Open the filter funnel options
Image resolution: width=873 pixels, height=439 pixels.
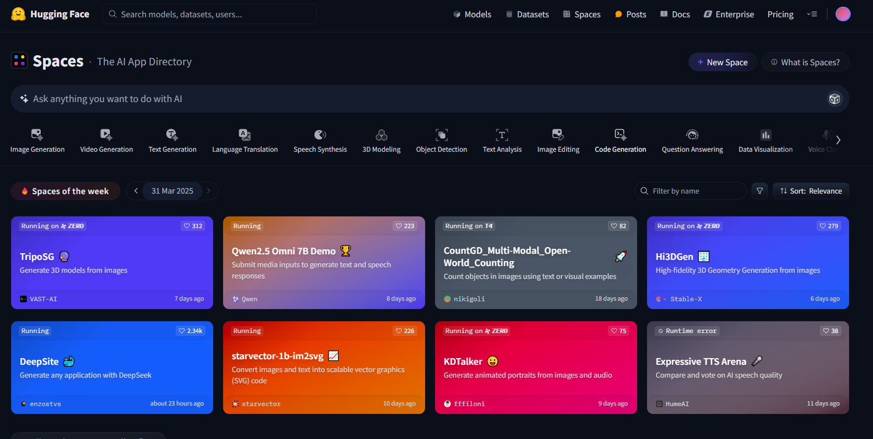[x=760, y=191]
